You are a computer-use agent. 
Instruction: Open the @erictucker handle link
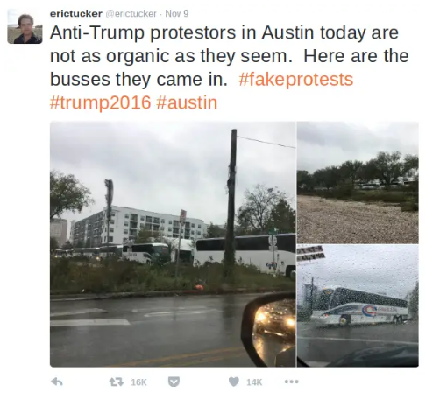[x=131, y=13]
